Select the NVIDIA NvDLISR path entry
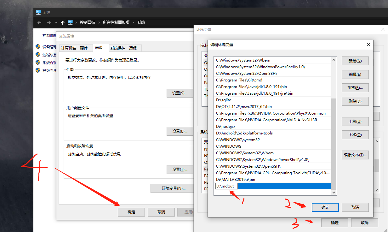 coord(273,120)
